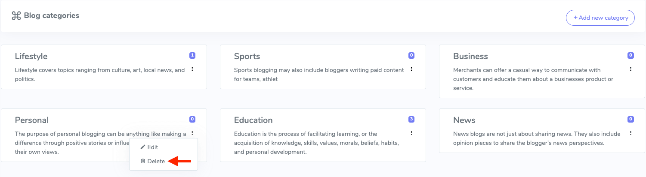Choose Delete in the Personal context menu
Image resolution: width=646 pixels, height=177 pixels.
156,161
